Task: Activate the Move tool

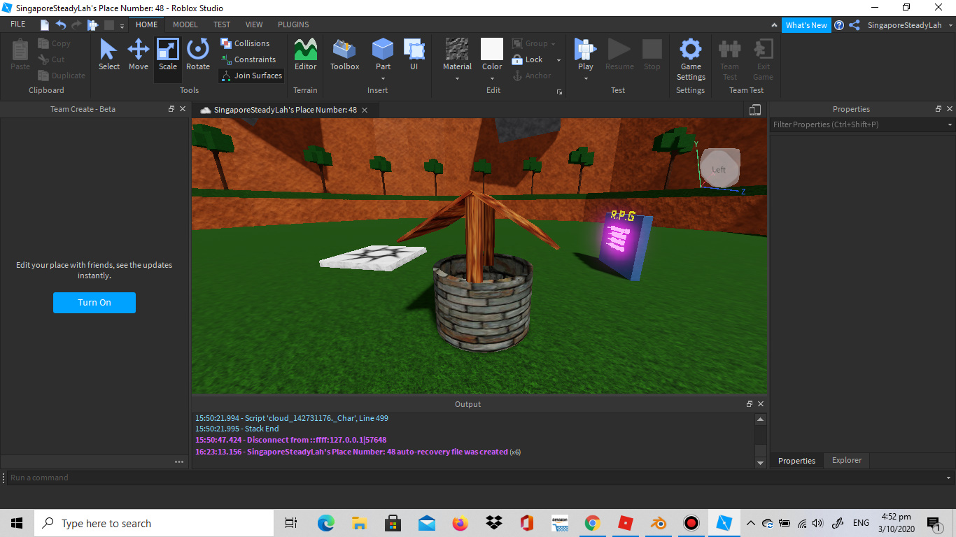Action: pos(138,55)
